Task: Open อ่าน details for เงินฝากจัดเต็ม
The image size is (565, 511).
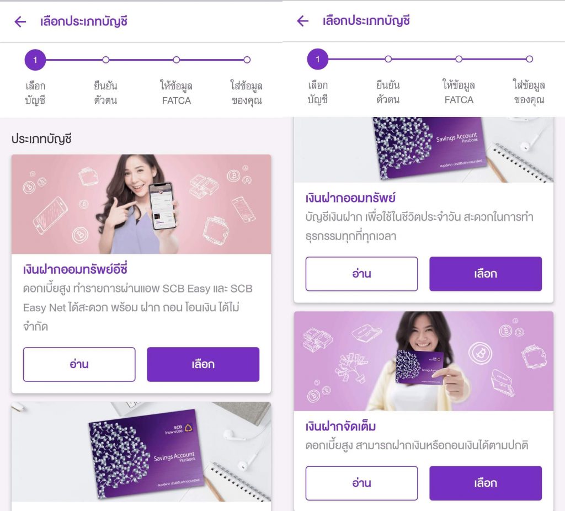Action: pyautogui.click(x=362, y=483)
